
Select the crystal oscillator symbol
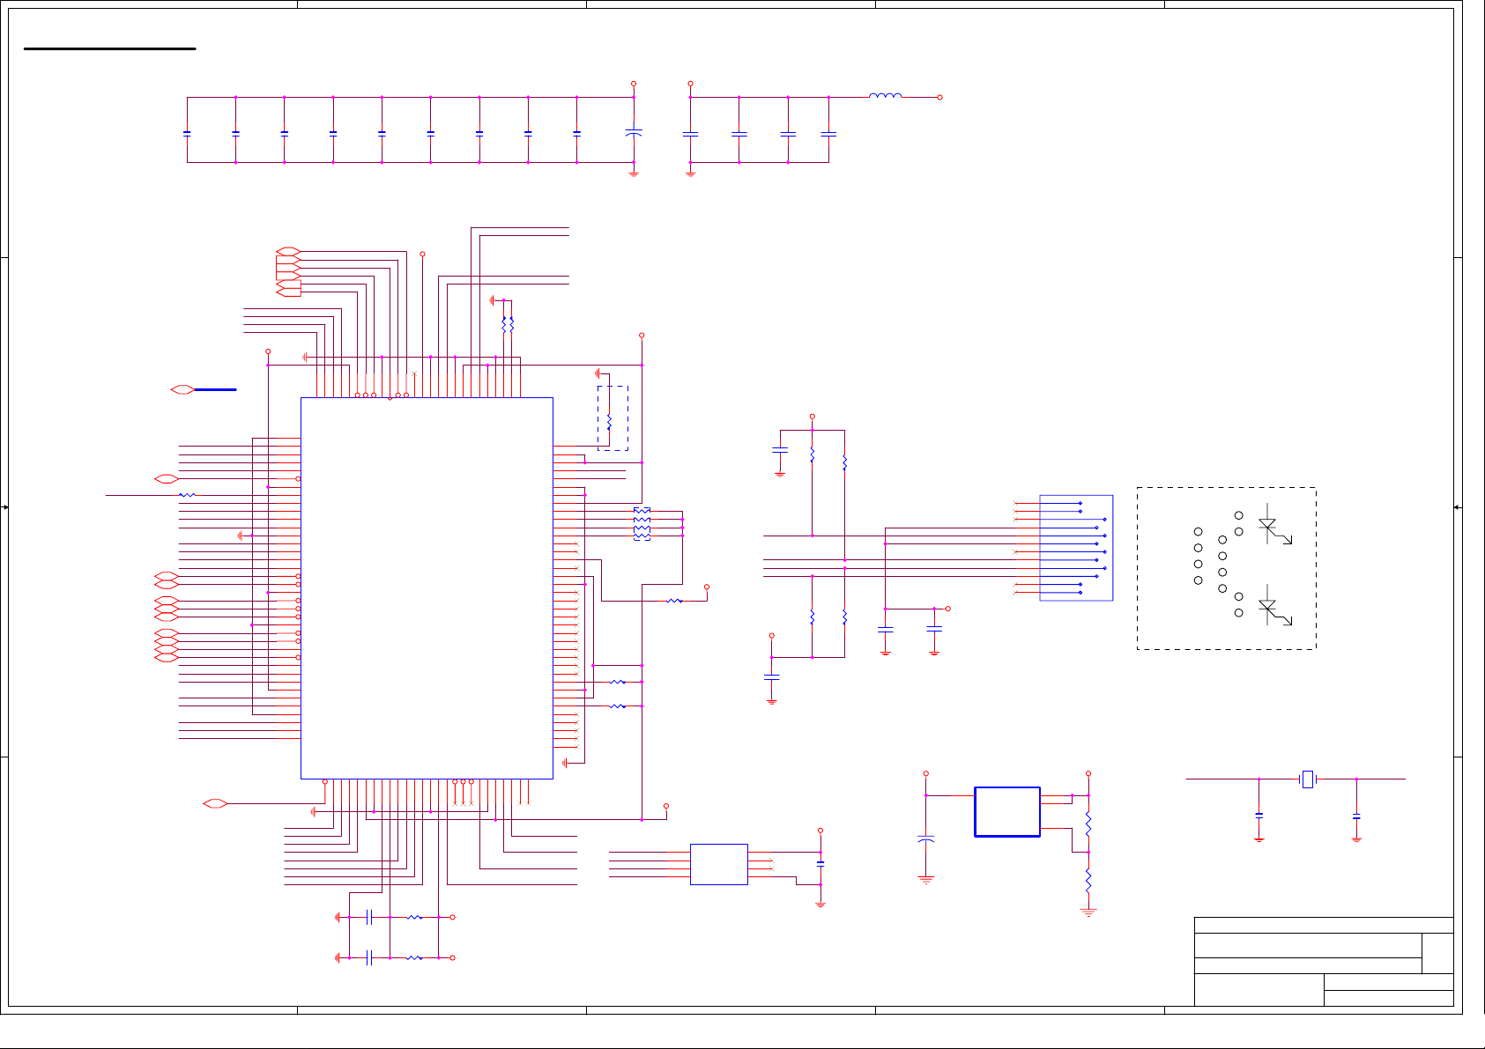point(1308,779)
